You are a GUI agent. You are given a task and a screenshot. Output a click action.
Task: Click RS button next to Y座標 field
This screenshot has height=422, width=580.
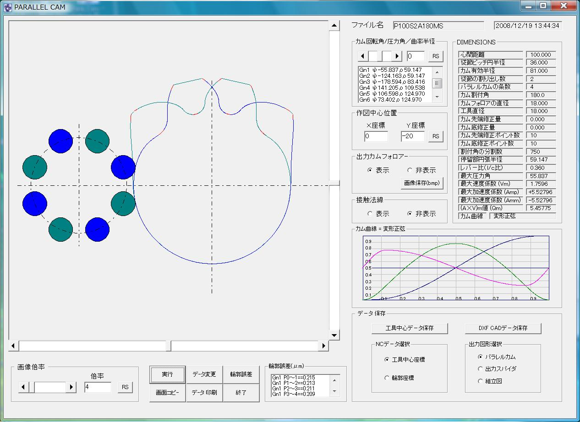[x=436, y=136]
